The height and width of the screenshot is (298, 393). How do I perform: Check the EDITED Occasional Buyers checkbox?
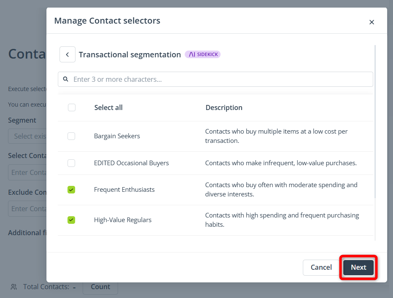(71, 163)
